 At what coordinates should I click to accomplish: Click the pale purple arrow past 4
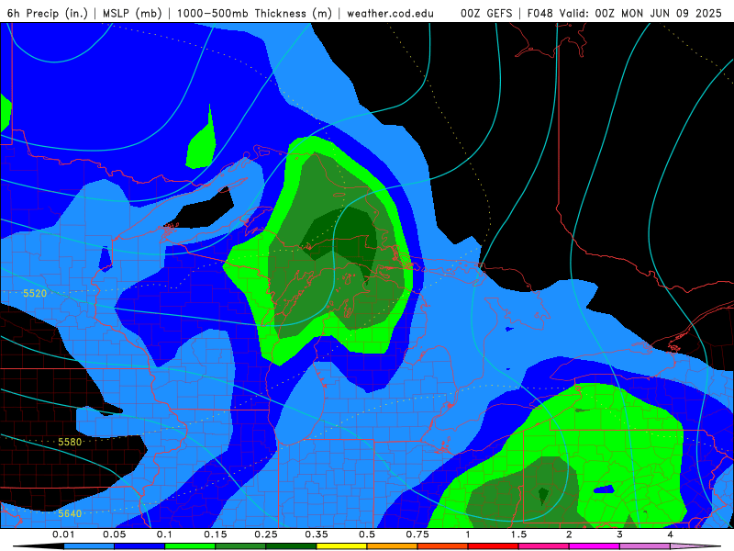[695, 546]
